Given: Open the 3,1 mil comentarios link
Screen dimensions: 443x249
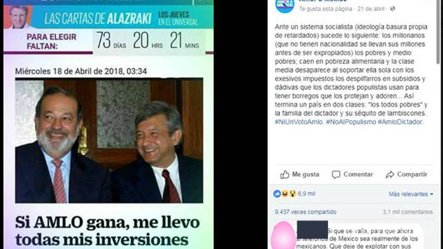Looking at the screenshot, I should (x=408, y=212).
